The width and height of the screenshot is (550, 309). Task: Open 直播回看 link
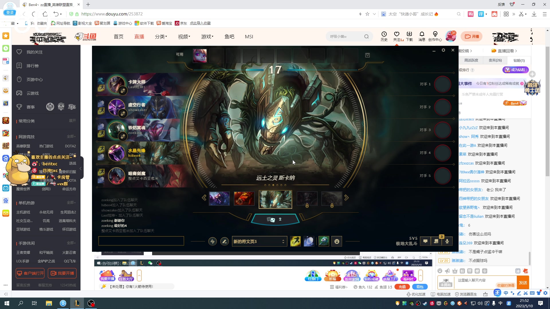[504, 51]
